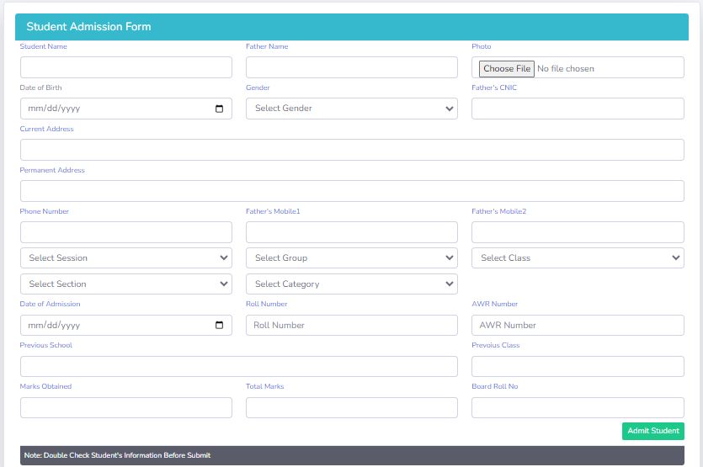Open the Date of Admission calendar picker icon
Image resolution: width=703 pixels, height=467 pixels.
pos(219,326)
